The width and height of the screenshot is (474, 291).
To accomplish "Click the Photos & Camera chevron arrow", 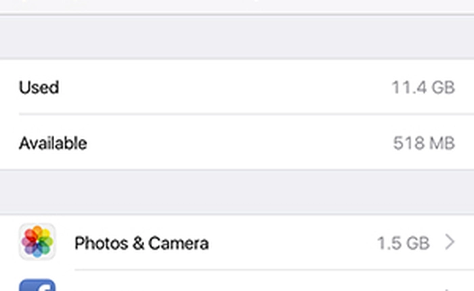I will pyautogui.click(x=450, y=242).
